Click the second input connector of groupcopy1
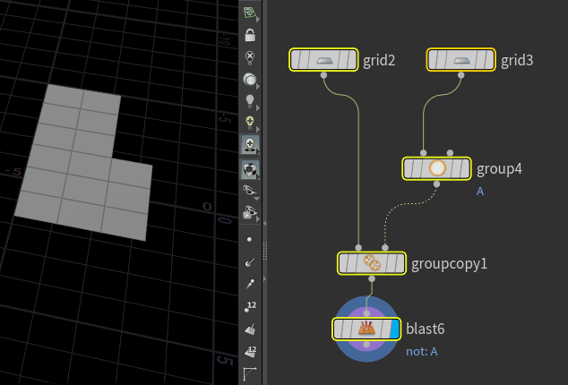The image size is (568, 385). coord(385,248)
